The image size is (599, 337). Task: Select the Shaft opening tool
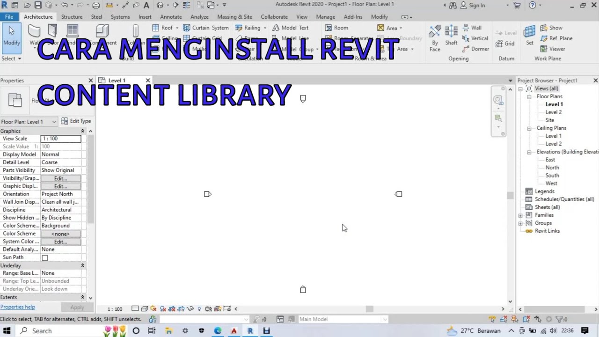[451, 36]
